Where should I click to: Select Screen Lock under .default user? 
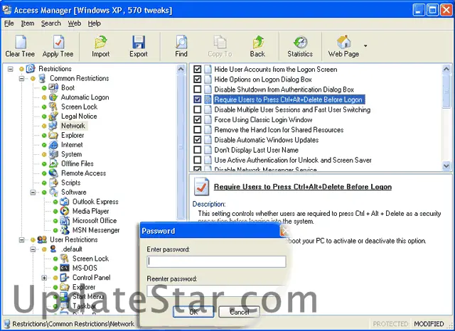point(90,259)
